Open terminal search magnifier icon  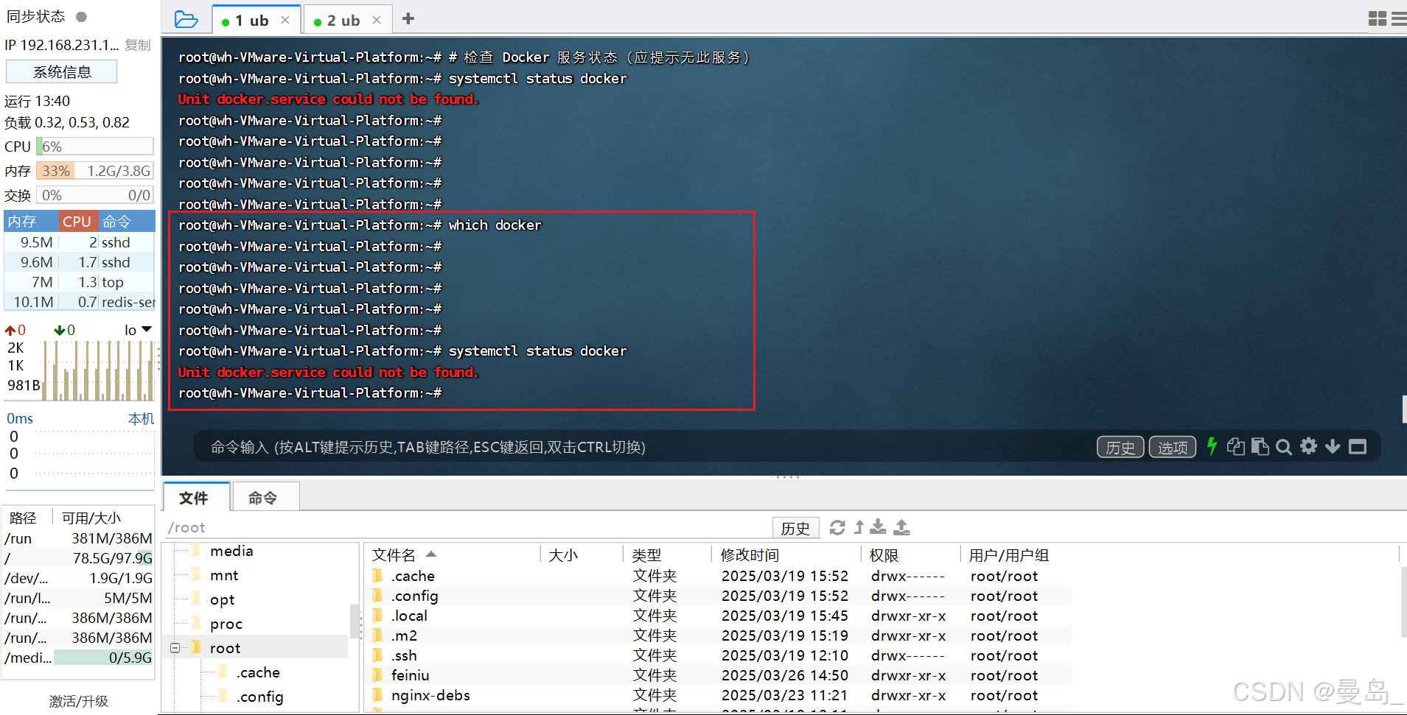1284,447
